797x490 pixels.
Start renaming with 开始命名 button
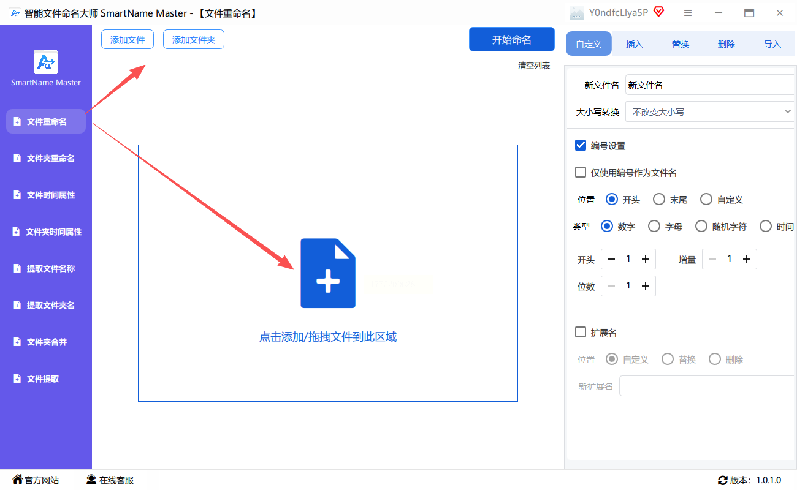coord(512,40)
